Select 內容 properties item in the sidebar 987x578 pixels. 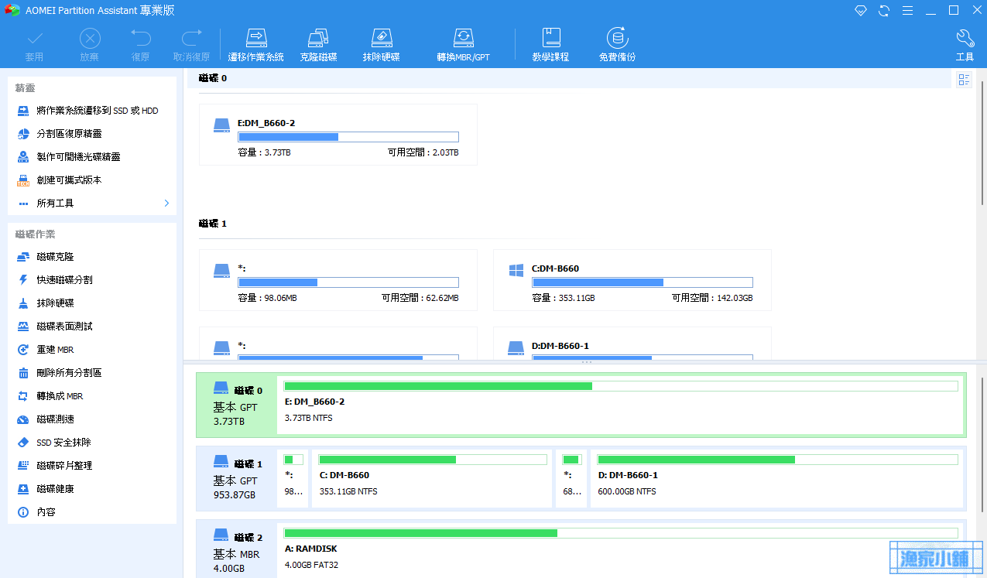point(92,512)
